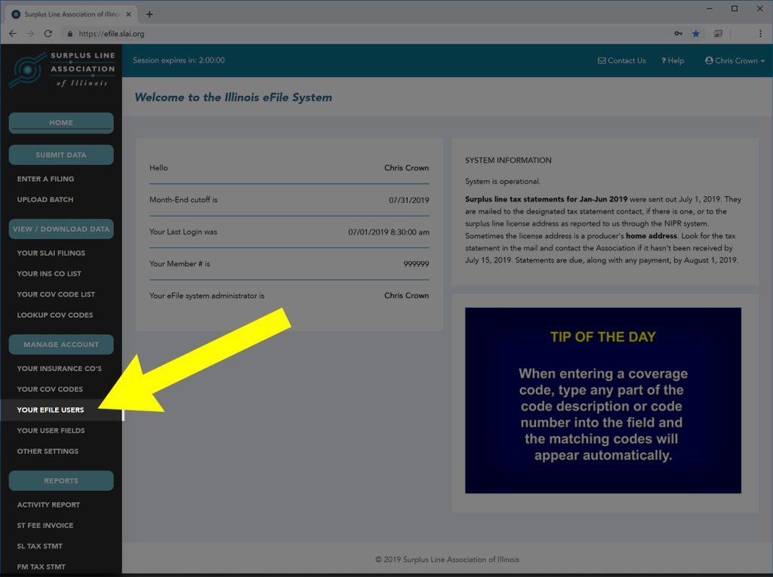View Your SLAI Filings
773x577 pixels.
(51, 253)
